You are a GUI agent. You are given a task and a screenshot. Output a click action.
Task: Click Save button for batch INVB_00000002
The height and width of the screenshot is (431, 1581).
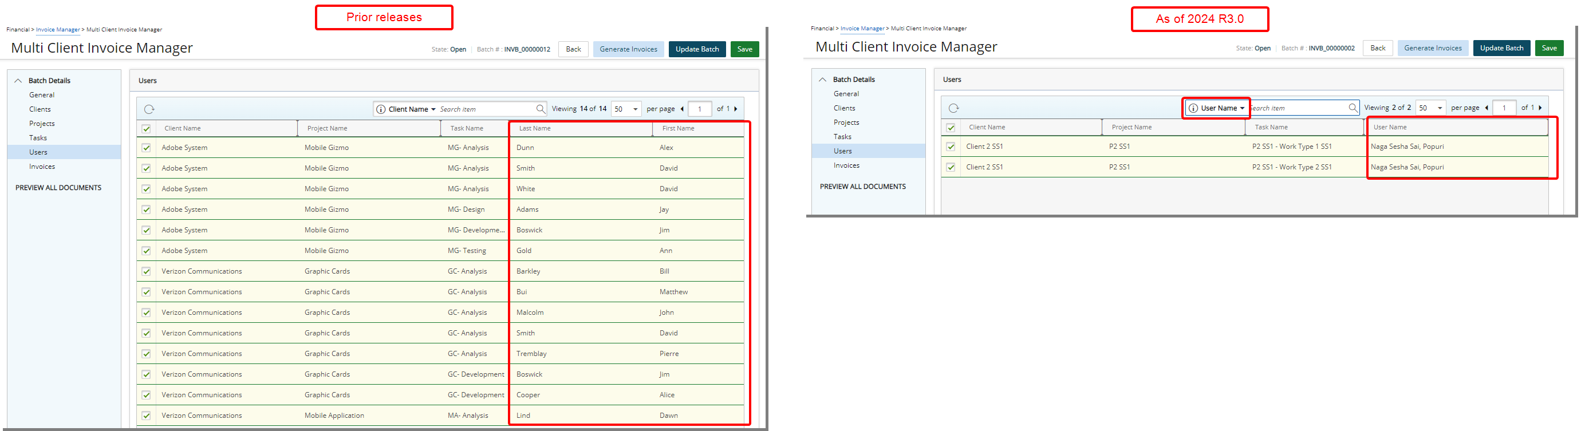(x=1548, y=48)
